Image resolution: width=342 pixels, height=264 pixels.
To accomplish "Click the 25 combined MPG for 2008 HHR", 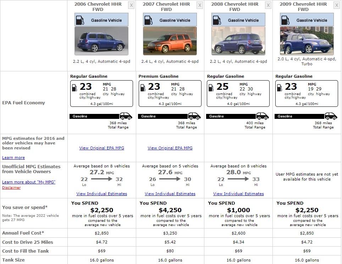I will point(222,87).
